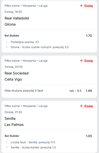Open the Real Sociedad team name

coord(16,73)
